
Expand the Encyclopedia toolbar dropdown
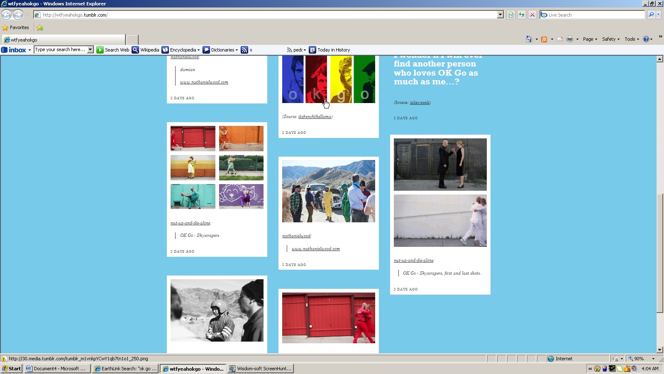(x=198, y=50)
